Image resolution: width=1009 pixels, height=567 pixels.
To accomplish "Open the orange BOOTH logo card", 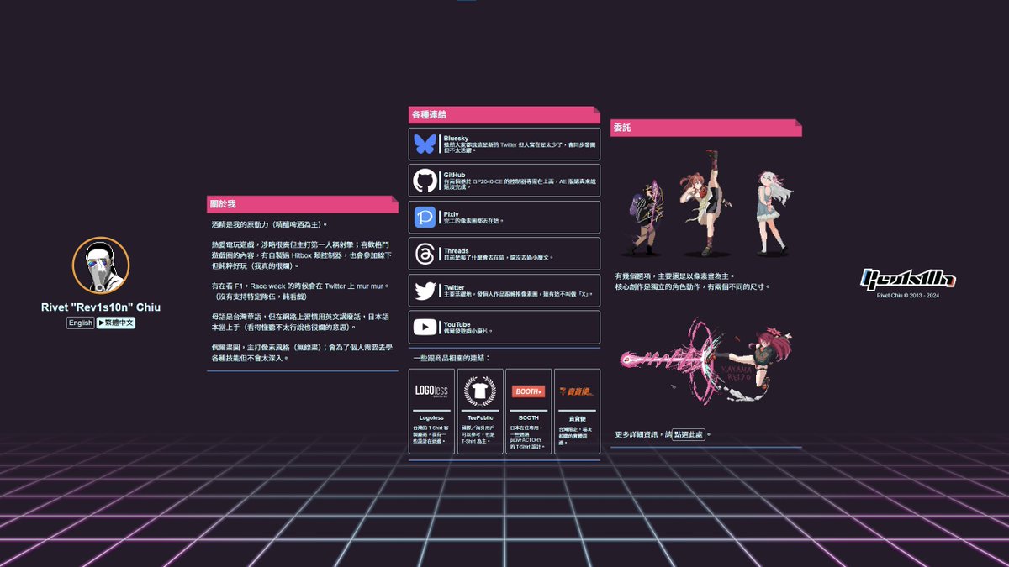I will (529, 391).
